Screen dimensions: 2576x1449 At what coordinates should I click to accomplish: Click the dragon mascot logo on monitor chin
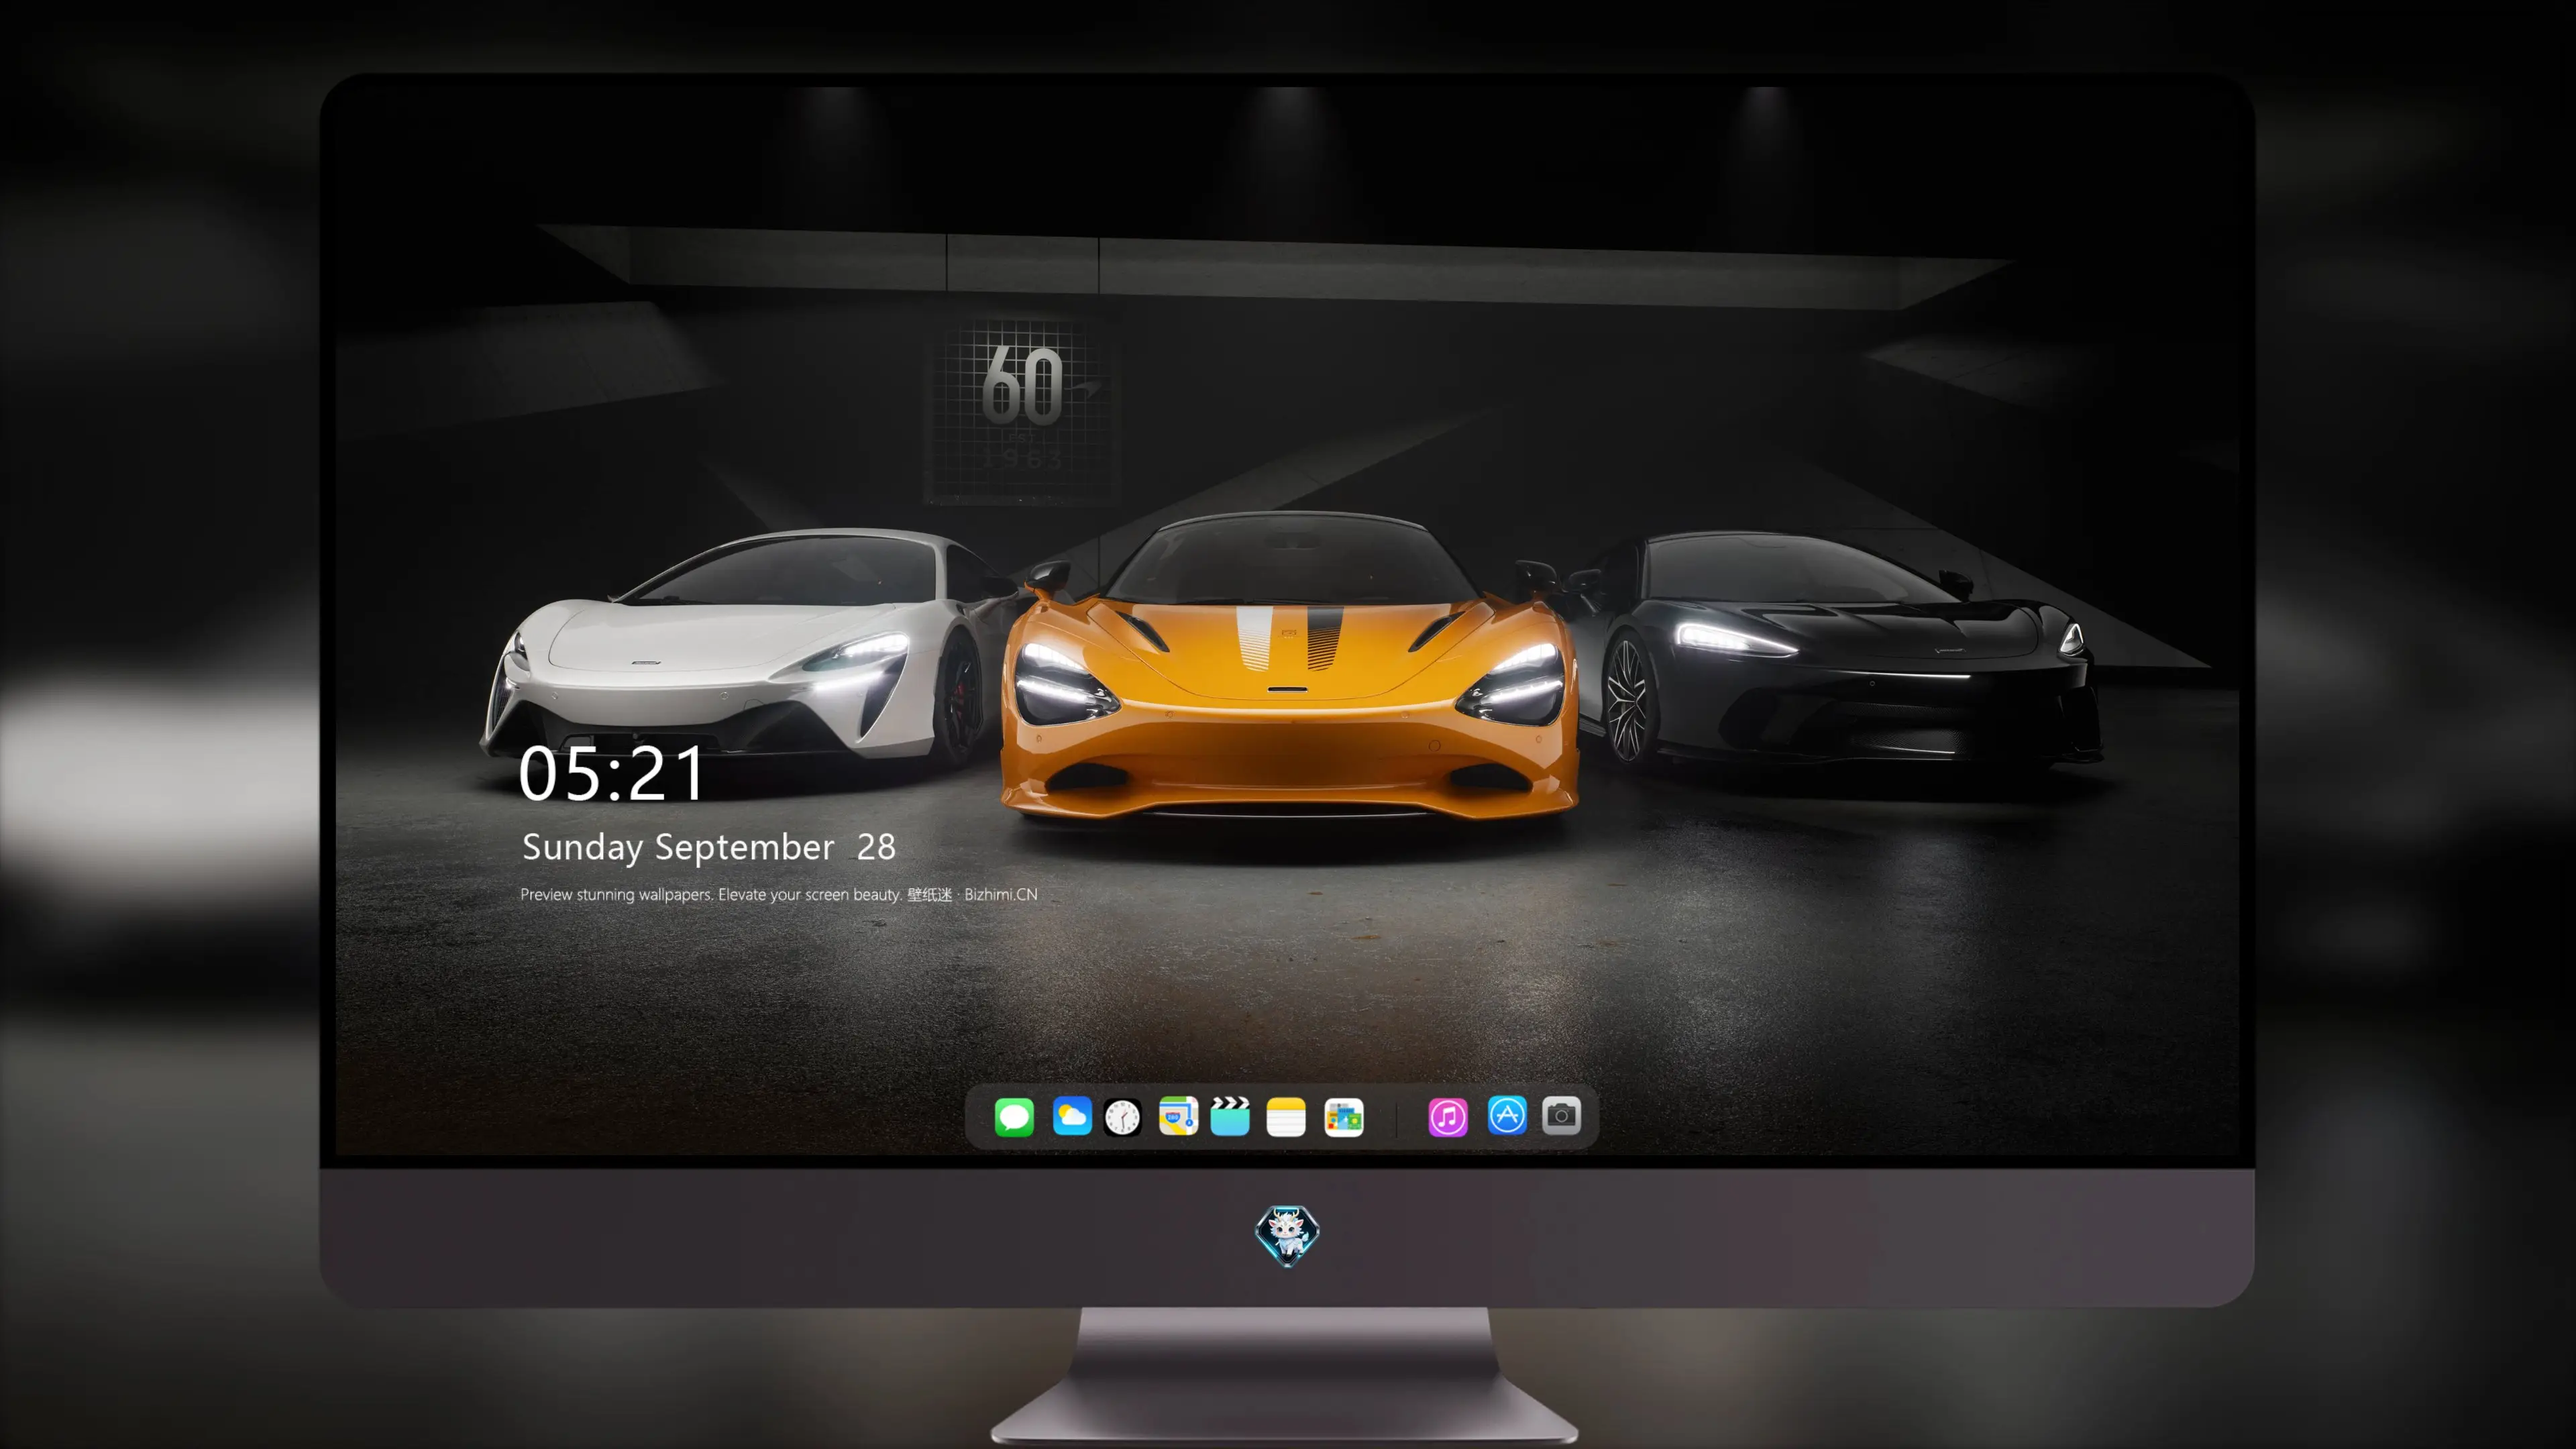[1287, 1236]
